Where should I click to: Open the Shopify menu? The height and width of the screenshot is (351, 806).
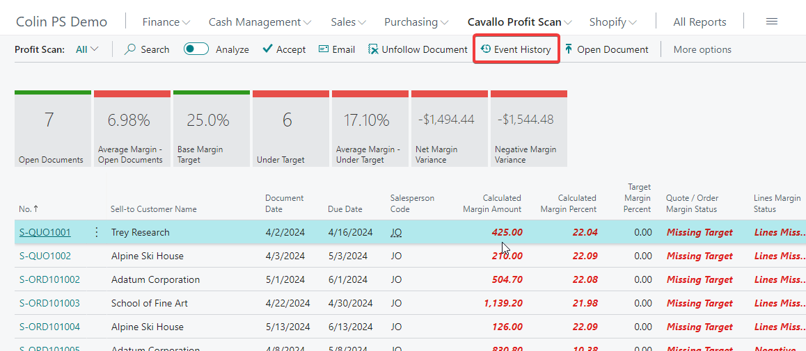tap(613, 22)
